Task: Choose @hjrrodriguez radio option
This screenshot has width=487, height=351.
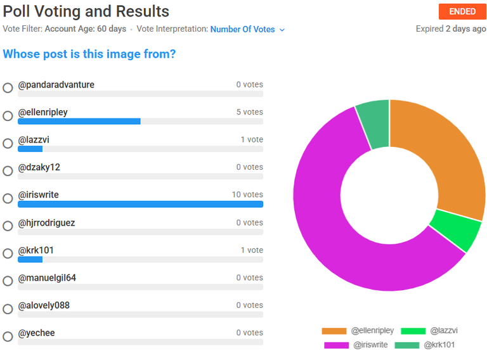Action: pos(8,226)
